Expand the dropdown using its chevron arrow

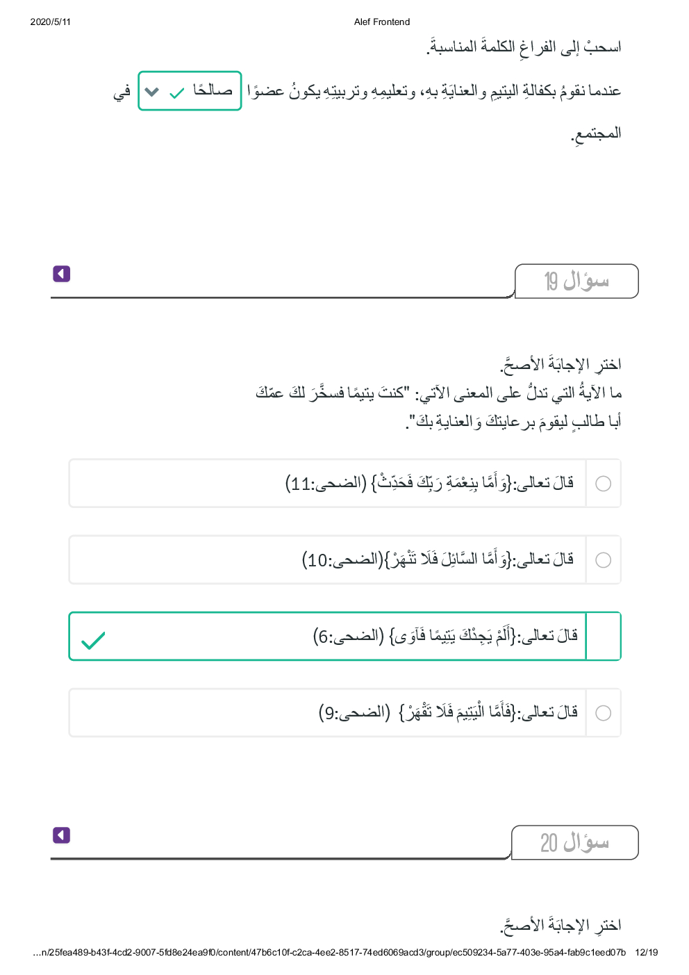point(152,92)
